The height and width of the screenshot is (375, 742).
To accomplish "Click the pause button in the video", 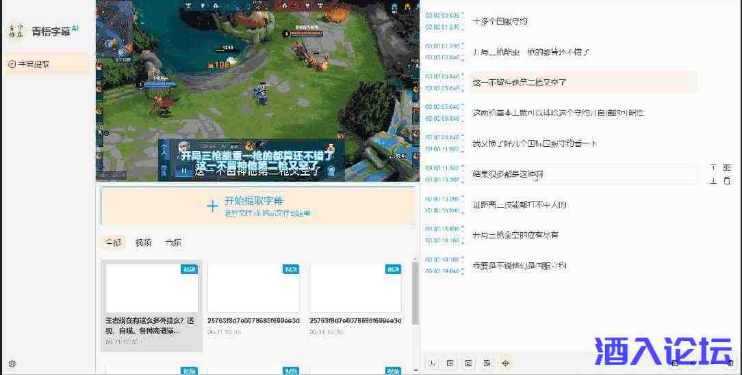I will click(x=183, y=171).
